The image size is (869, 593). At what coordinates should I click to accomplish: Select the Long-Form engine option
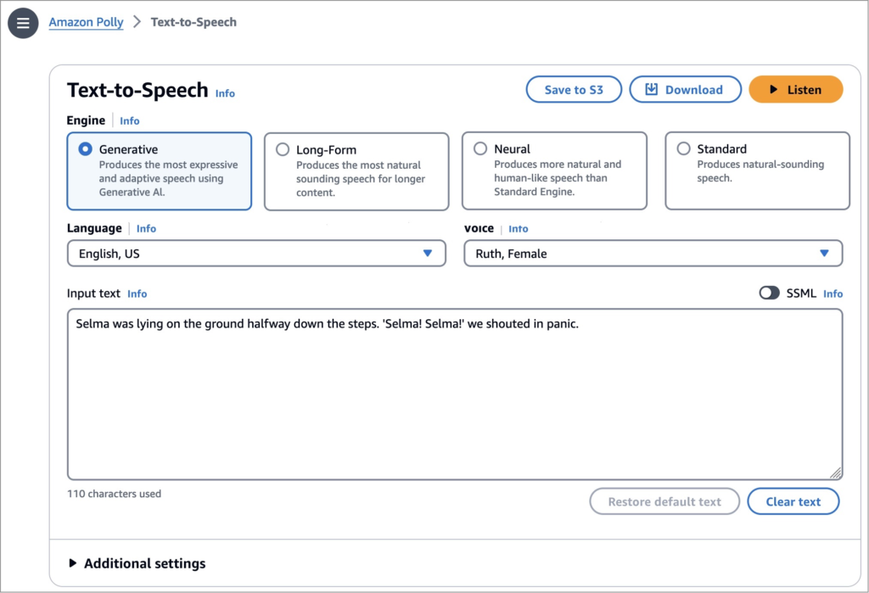[x=283, y=149]
